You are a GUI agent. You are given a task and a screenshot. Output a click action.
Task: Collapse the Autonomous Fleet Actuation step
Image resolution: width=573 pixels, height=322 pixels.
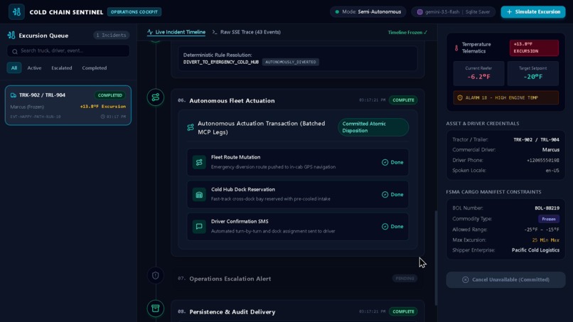(297, 100)
